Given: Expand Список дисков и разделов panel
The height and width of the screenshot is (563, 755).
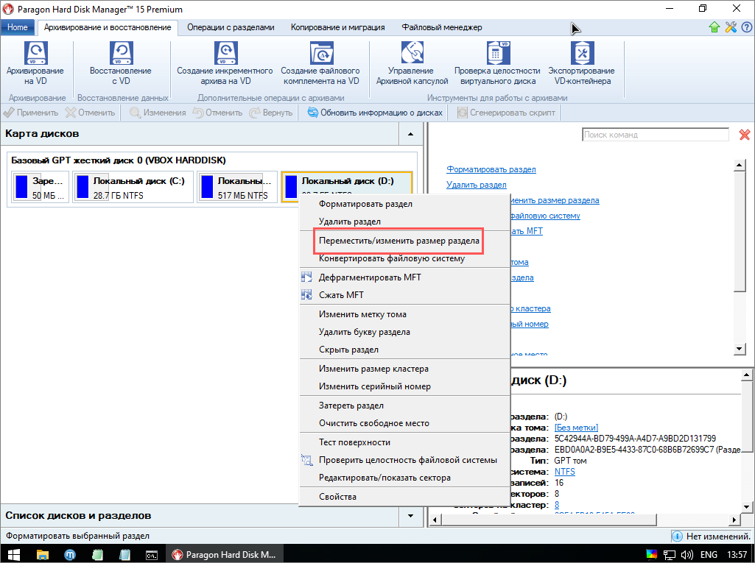Looking at the screenshot, I should click(411, 516).
